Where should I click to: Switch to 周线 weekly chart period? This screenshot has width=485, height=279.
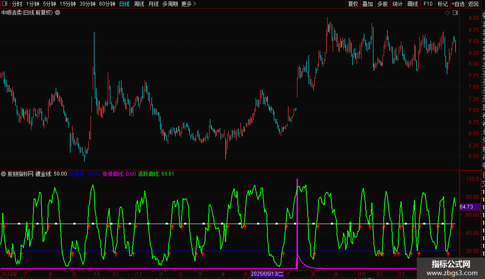[139, 4]
